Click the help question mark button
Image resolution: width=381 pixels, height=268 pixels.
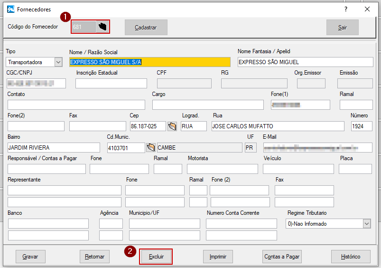click(x=346, y=9)
